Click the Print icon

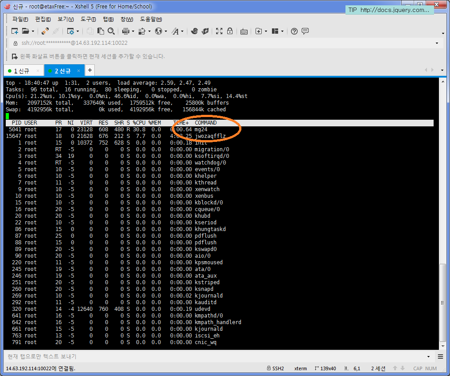click(x=126, y=31)
